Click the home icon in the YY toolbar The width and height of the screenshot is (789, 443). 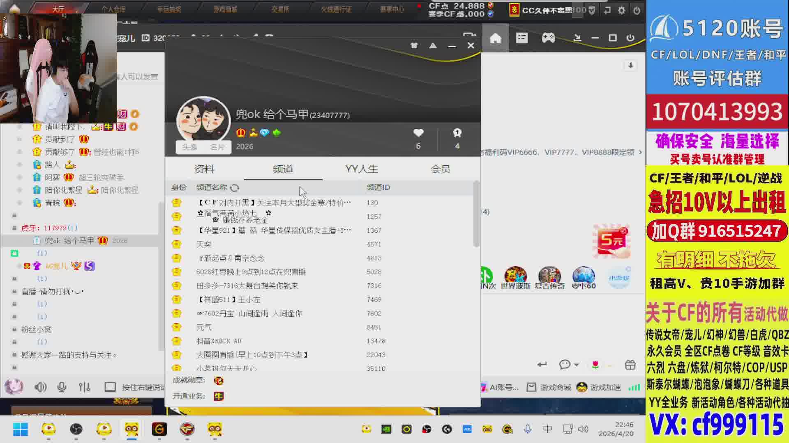click(495, 38)
